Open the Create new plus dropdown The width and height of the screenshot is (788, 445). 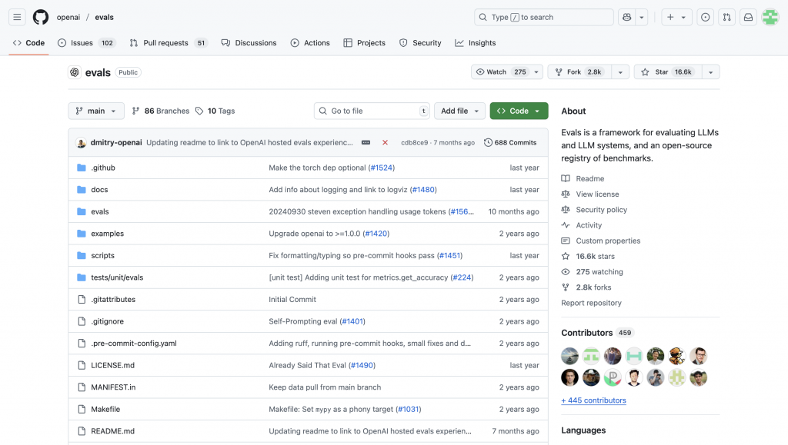tap(676, 17)
